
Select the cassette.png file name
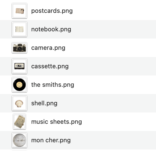[x=50, y=66]
